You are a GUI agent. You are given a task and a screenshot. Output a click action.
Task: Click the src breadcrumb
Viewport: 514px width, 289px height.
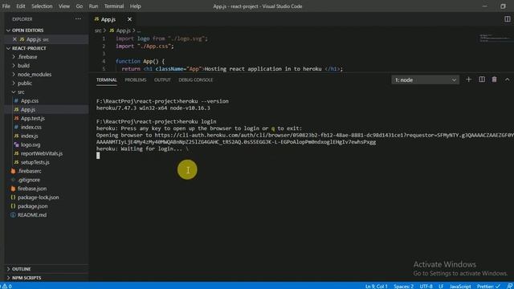98,31
